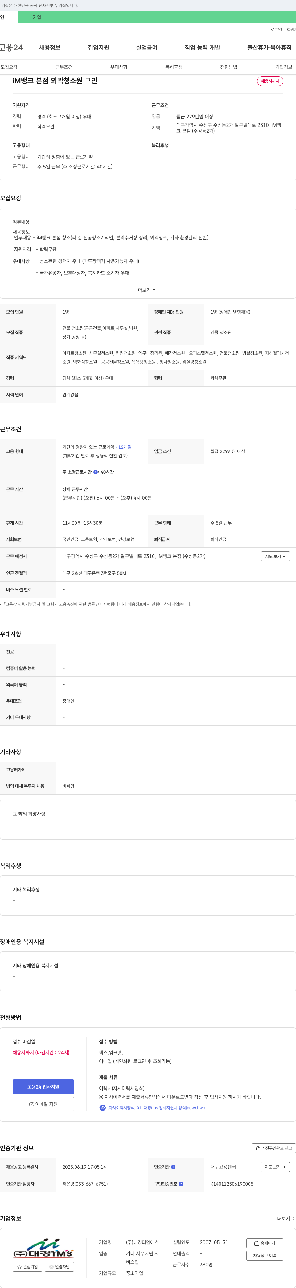View 채용정보 이력 of the company

[265, 1256]
